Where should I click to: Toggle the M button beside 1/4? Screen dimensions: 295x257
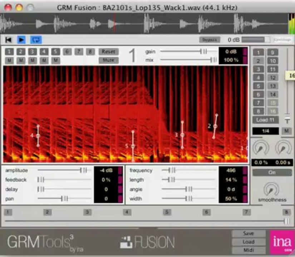click(286, 131)
